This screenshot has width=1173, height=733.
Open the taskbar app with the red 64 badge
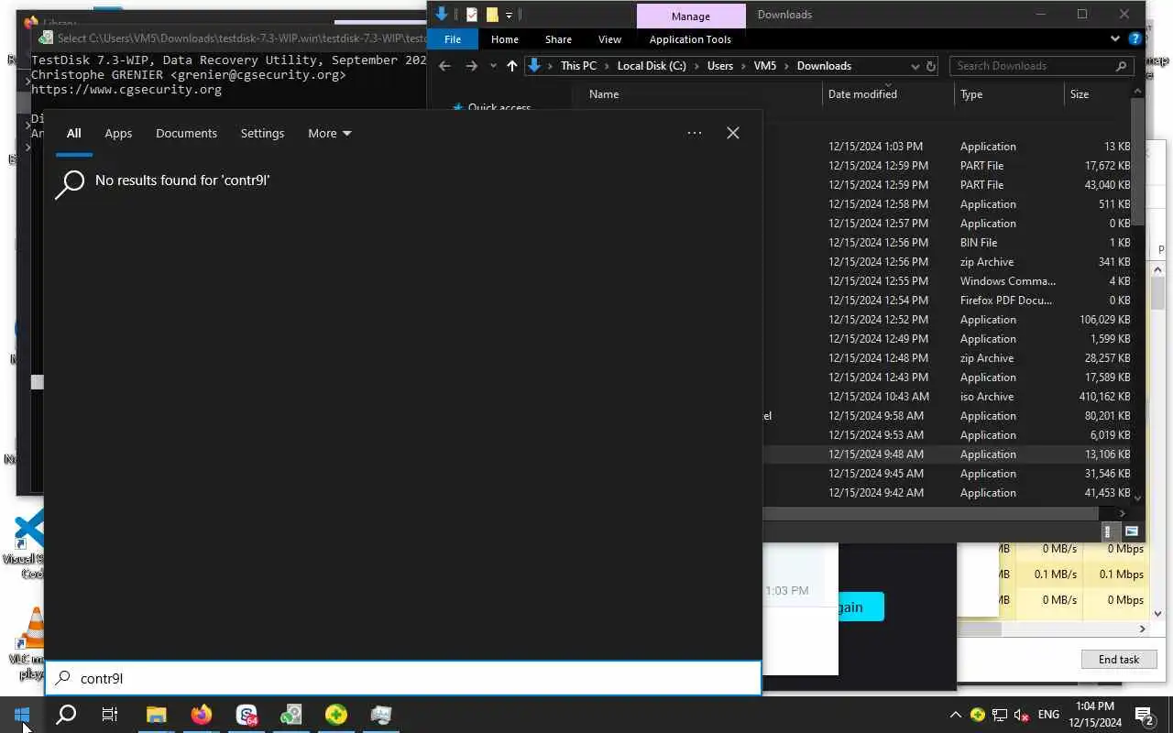pyautogui.click(x=247, y=715)
